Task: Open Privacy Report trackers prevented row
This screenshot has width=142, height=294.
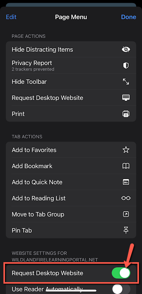Action: [71, 66]
